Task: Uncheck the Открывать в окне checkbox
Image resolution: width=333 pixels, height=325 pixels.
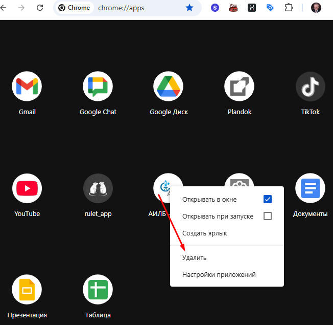Action: (268, 199)
